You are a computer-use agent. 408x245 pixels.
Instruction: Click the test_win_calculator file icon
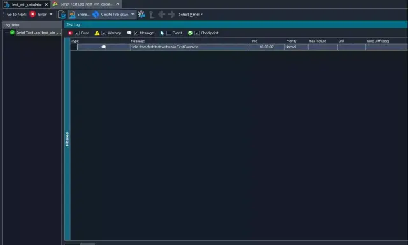6,4
